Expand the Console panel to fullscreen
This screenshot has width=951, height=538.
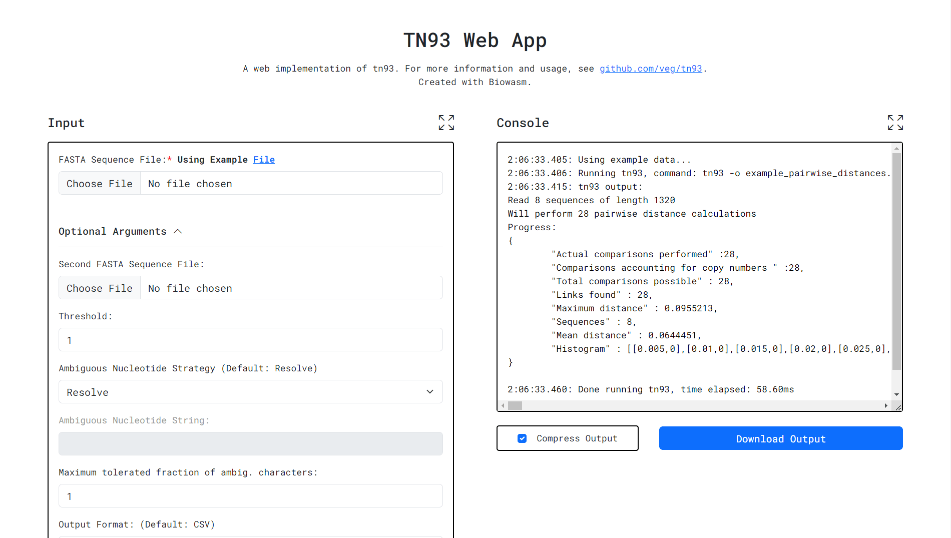[895, 123]
